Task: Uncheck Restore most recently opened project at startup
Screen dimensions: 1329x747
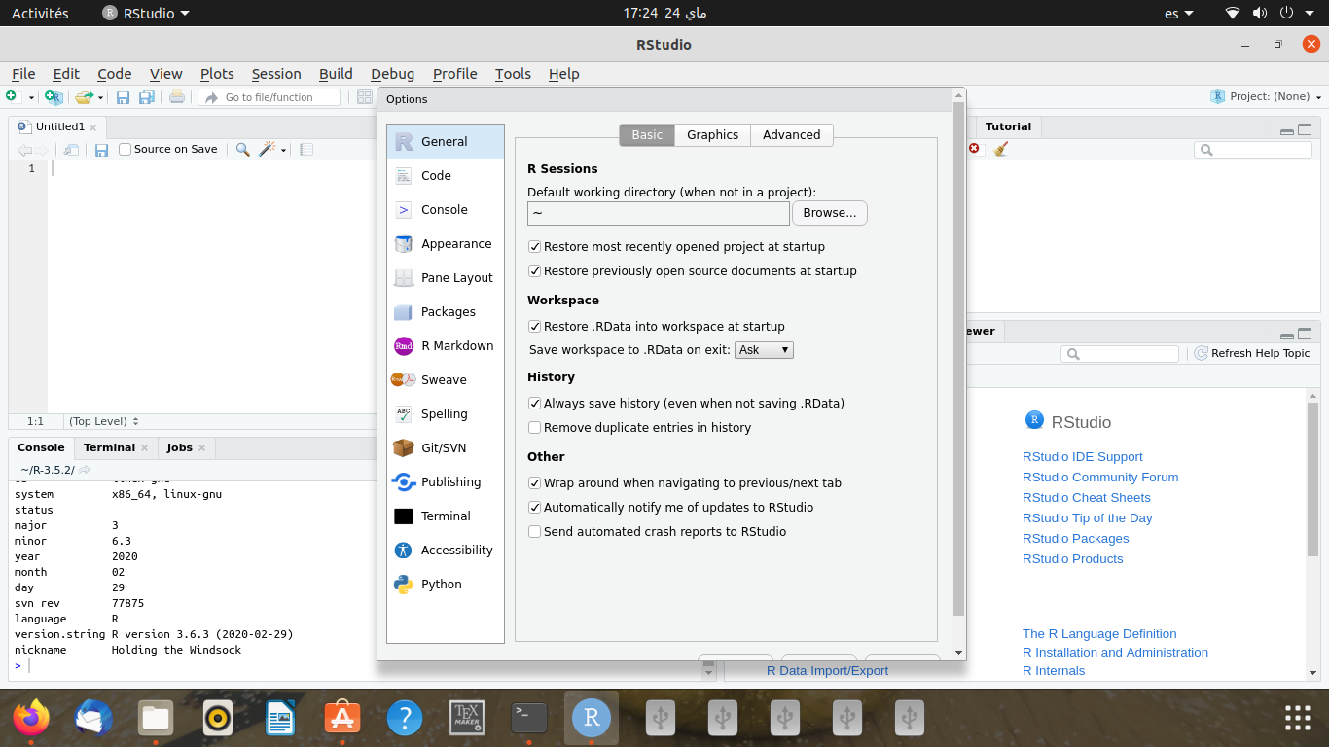Action: (x=534, y=247)
